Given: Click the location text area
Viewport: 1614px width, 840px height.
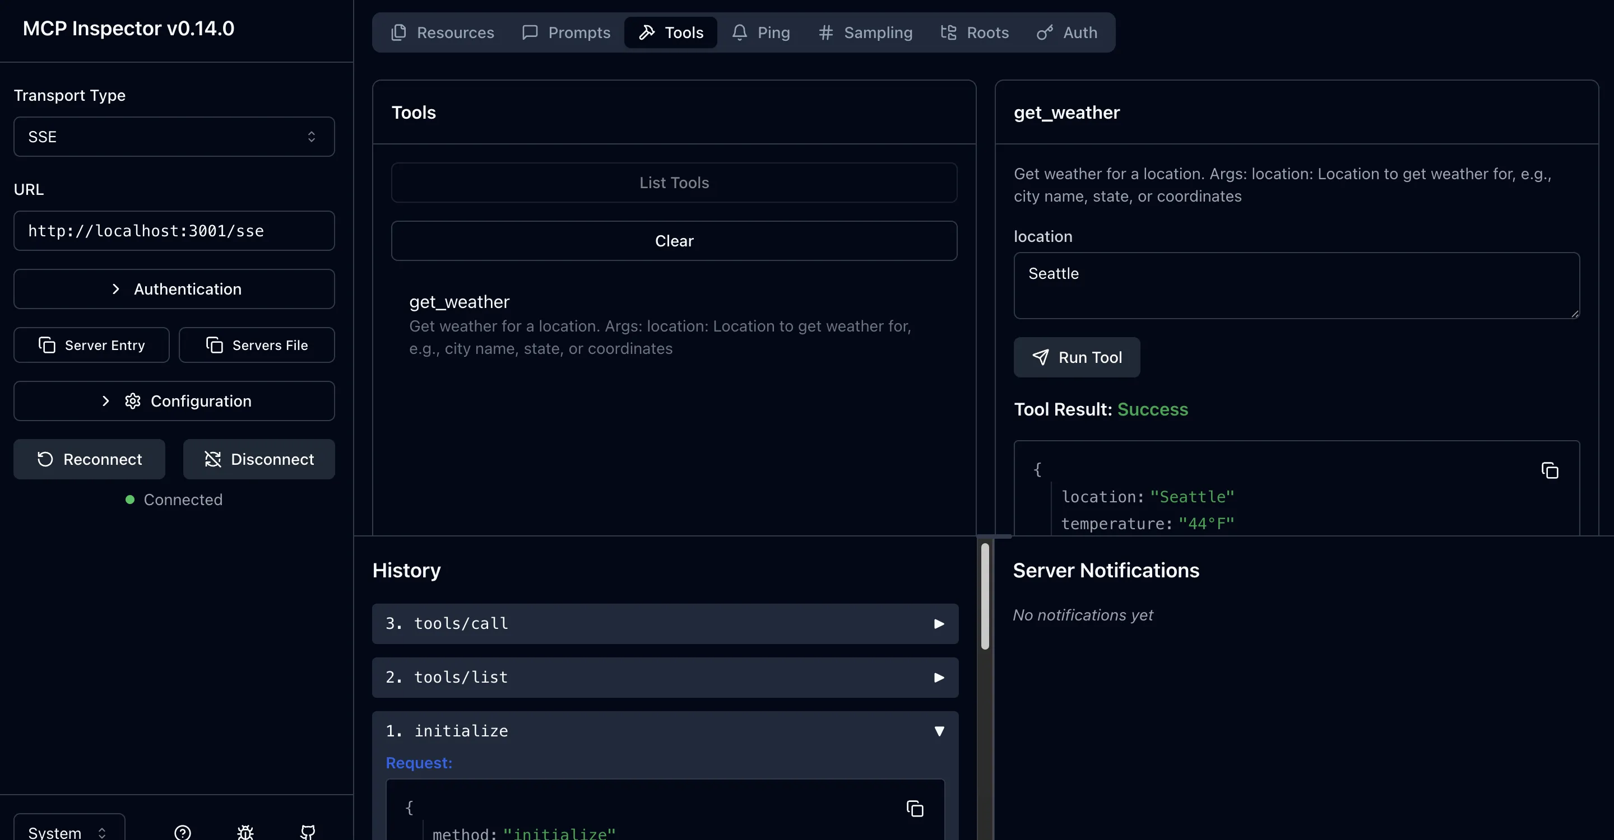Looking at the screenshot, I should (1296, 286).
